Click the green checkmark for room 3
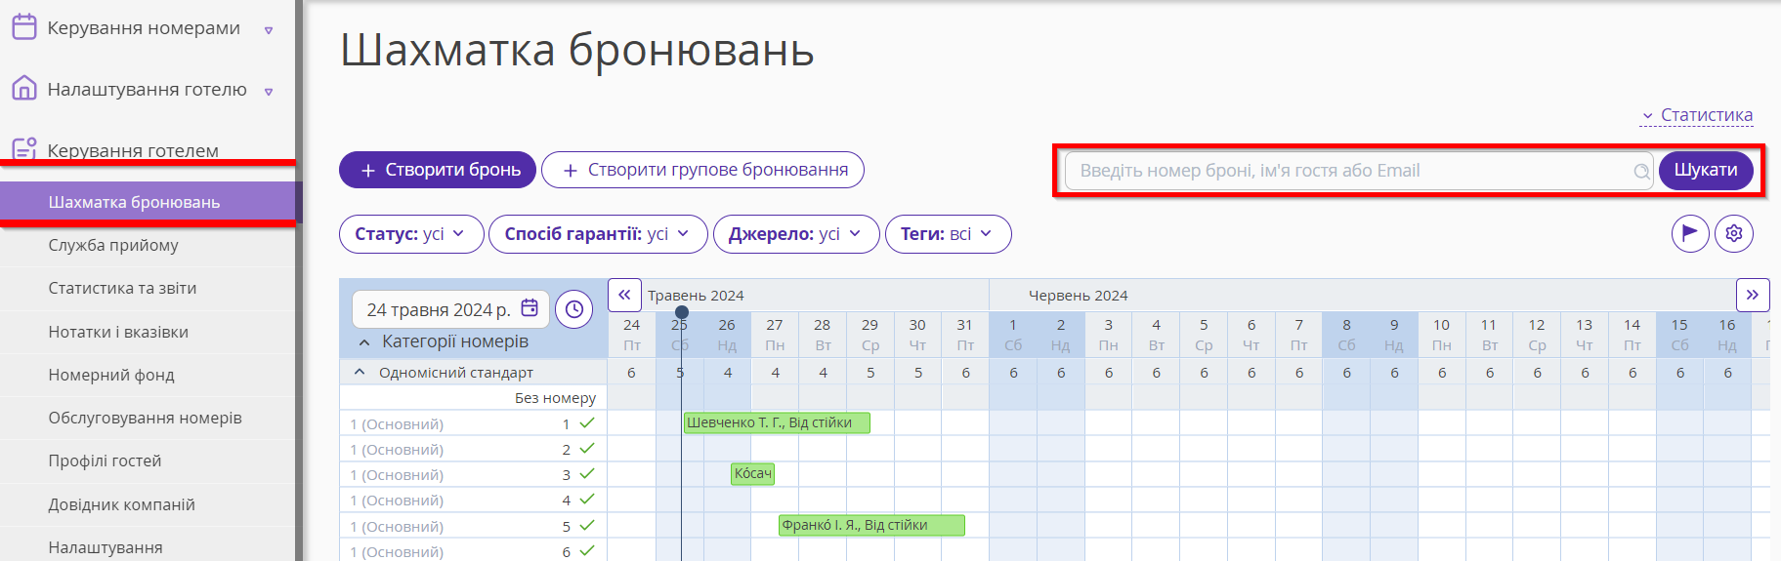This screenshot has width=1781, height=561. pyautogui.click(x=587, y=474)
